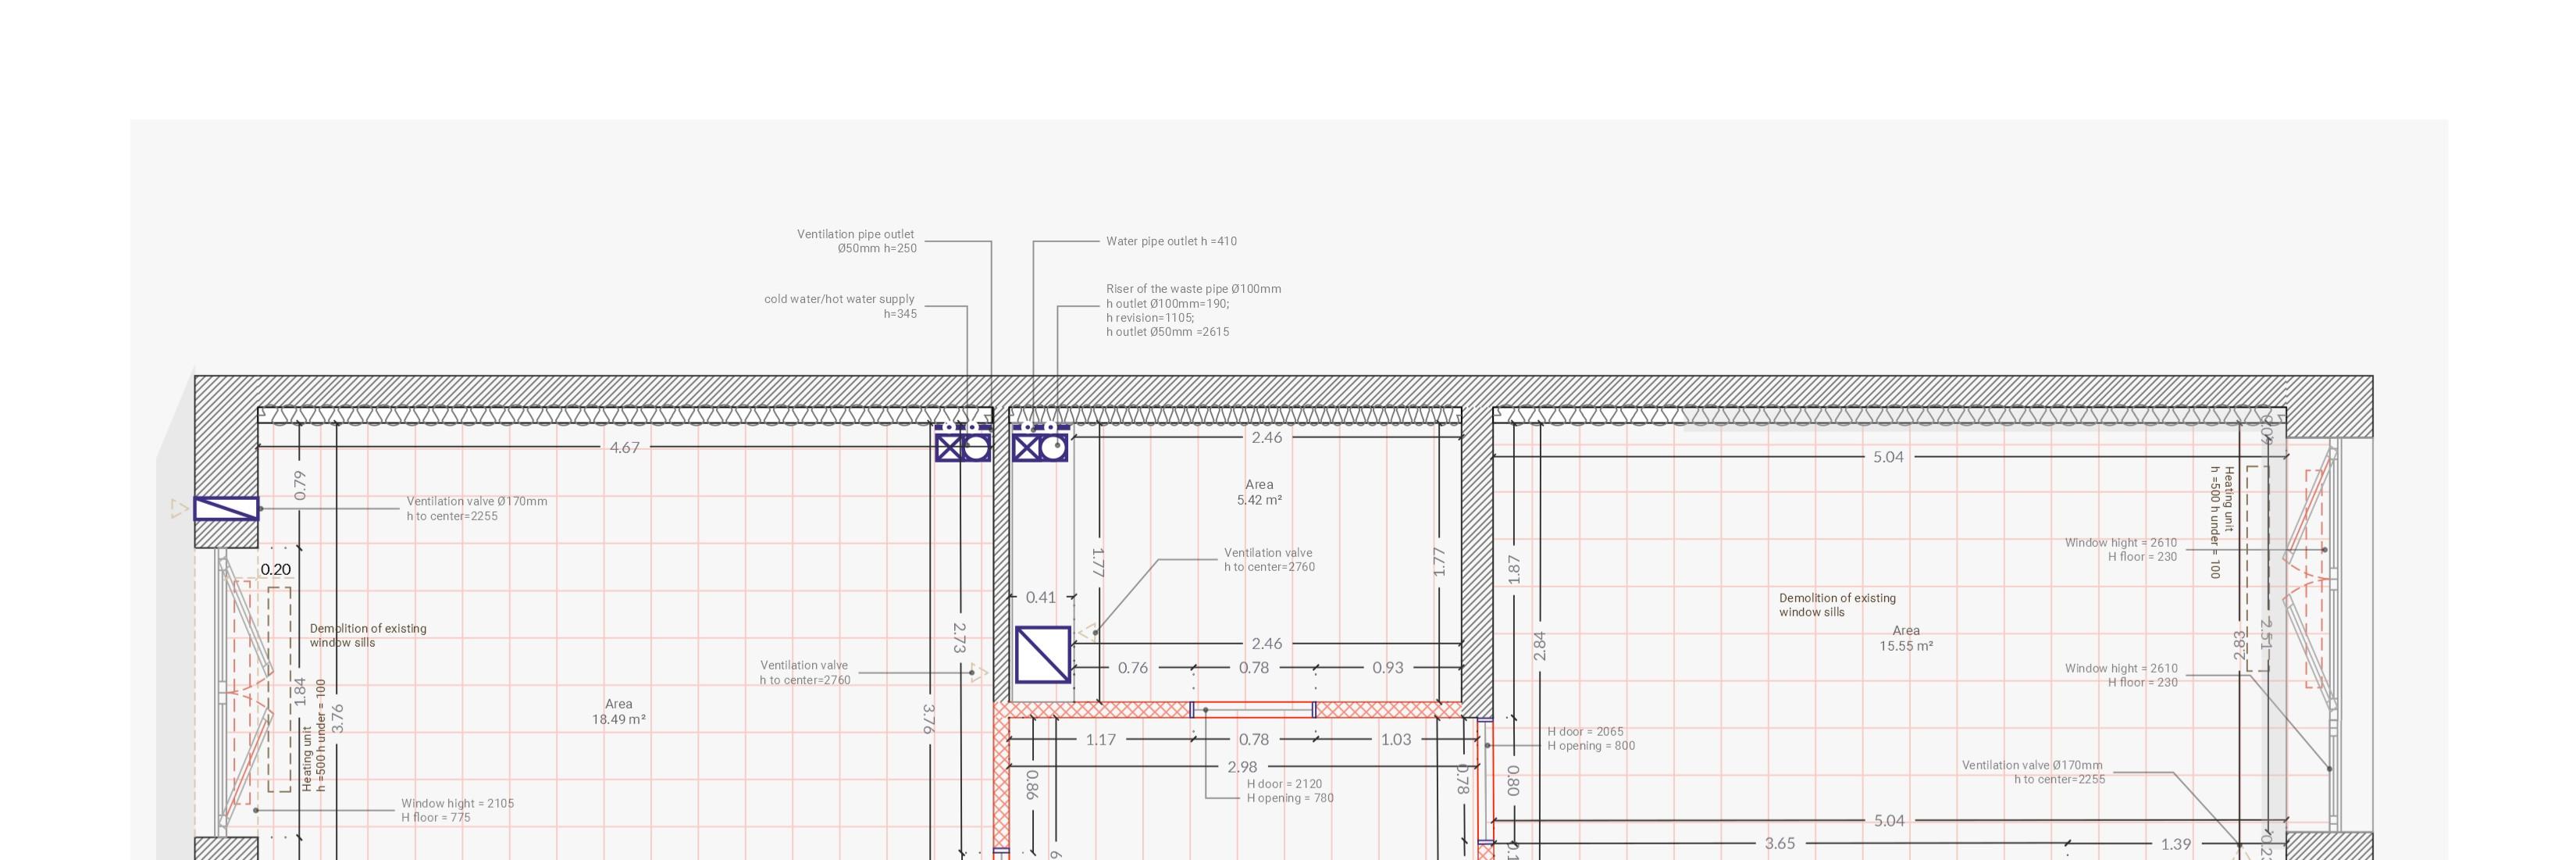
Task: Click the 'Water pipe outlet h =410' label
Action: tap(1171, 241)
